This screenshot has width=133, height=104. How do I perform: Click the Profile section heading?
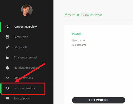pyautogui.click(x=77, y=34)
